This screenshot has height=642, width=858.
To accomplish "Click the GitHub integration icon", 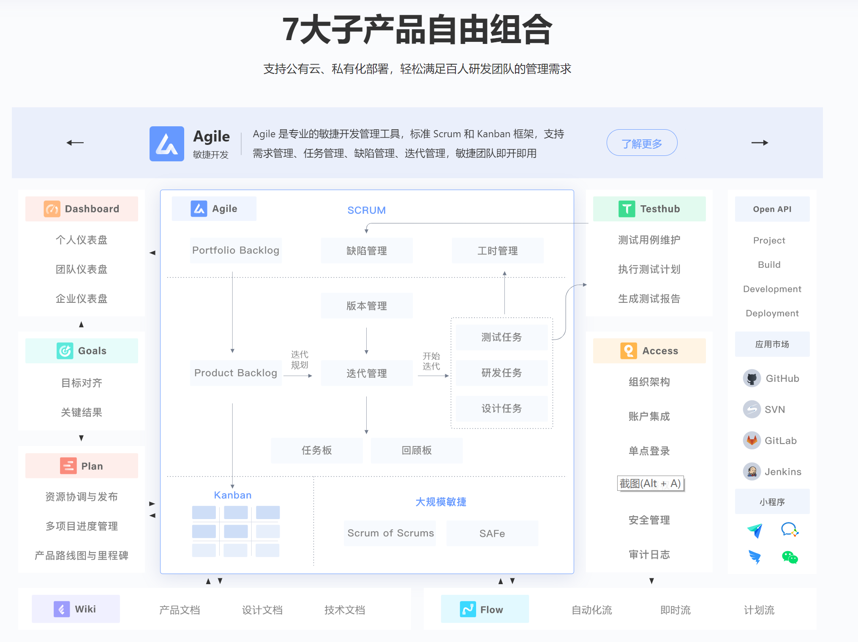I will [x=752, y=378].
